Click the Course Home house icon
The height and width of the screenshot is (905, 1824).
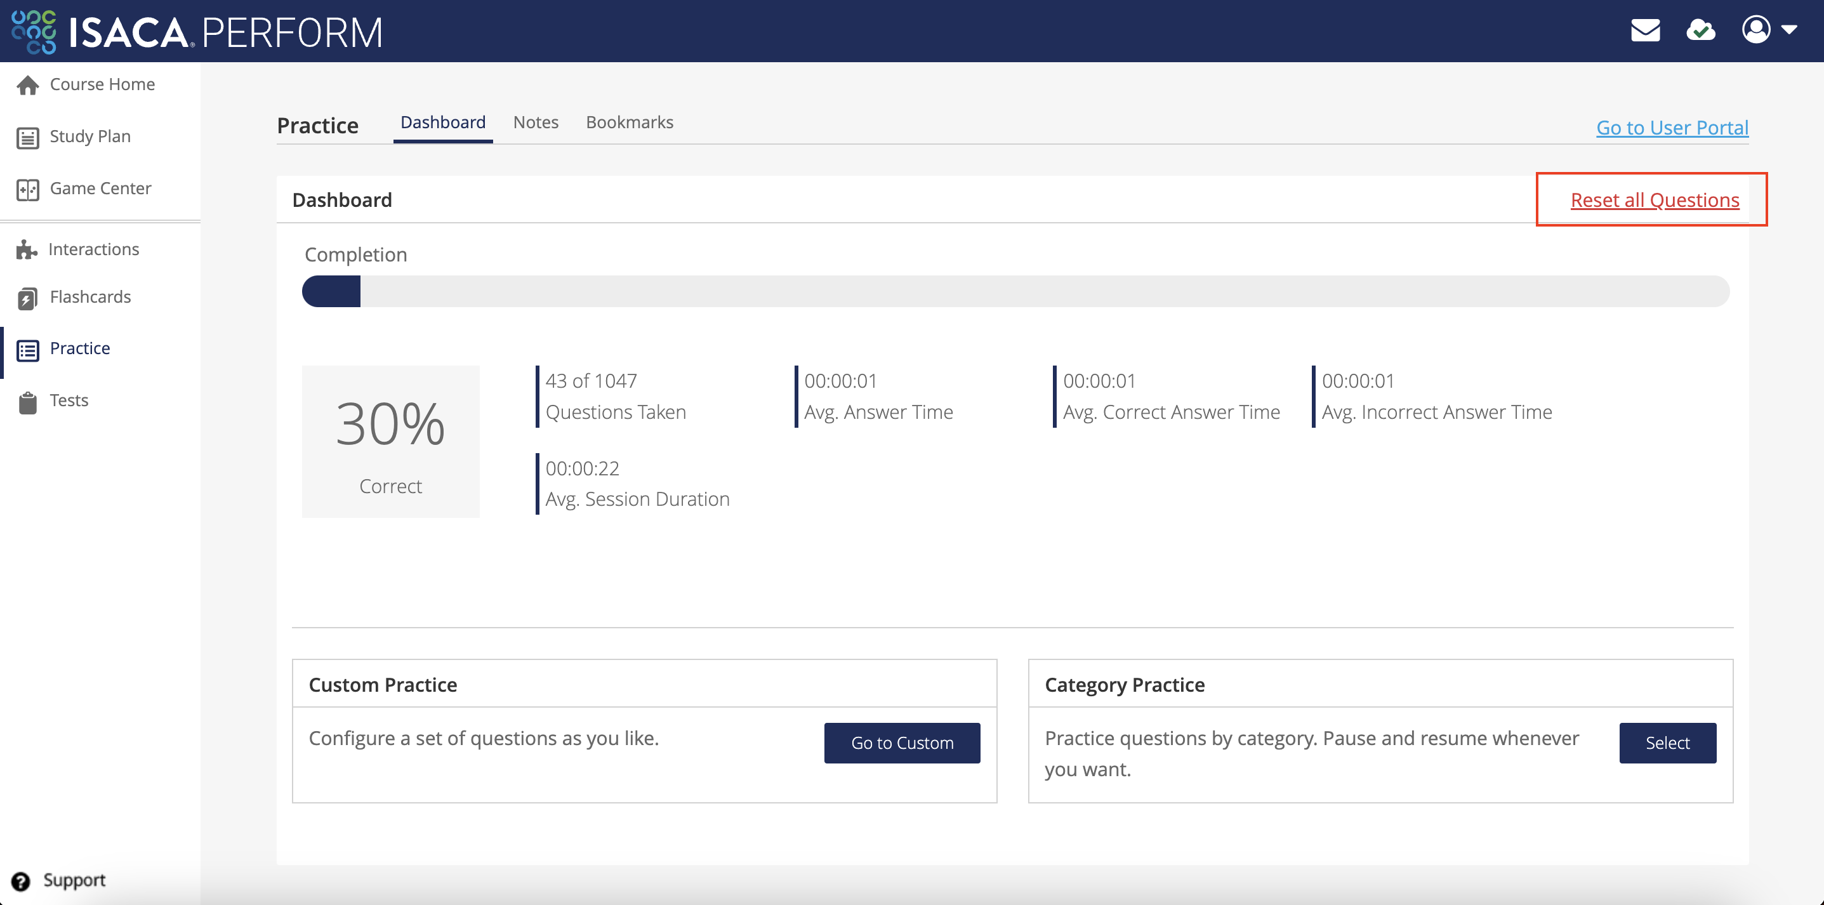[x=28, y=85]
